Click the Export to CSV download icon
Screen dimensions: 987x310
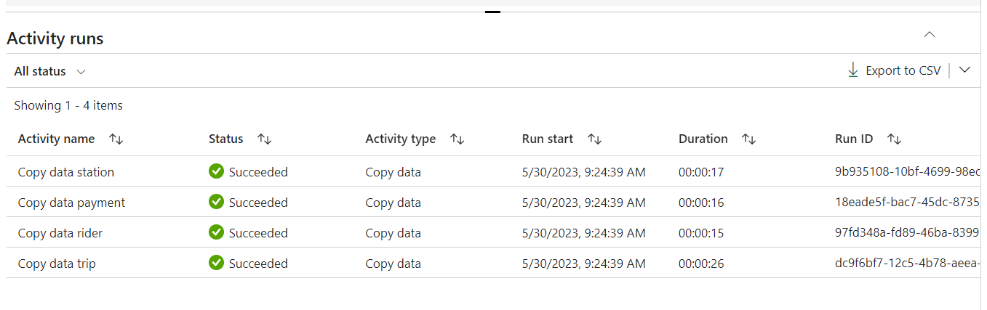[x=853, y=70]
